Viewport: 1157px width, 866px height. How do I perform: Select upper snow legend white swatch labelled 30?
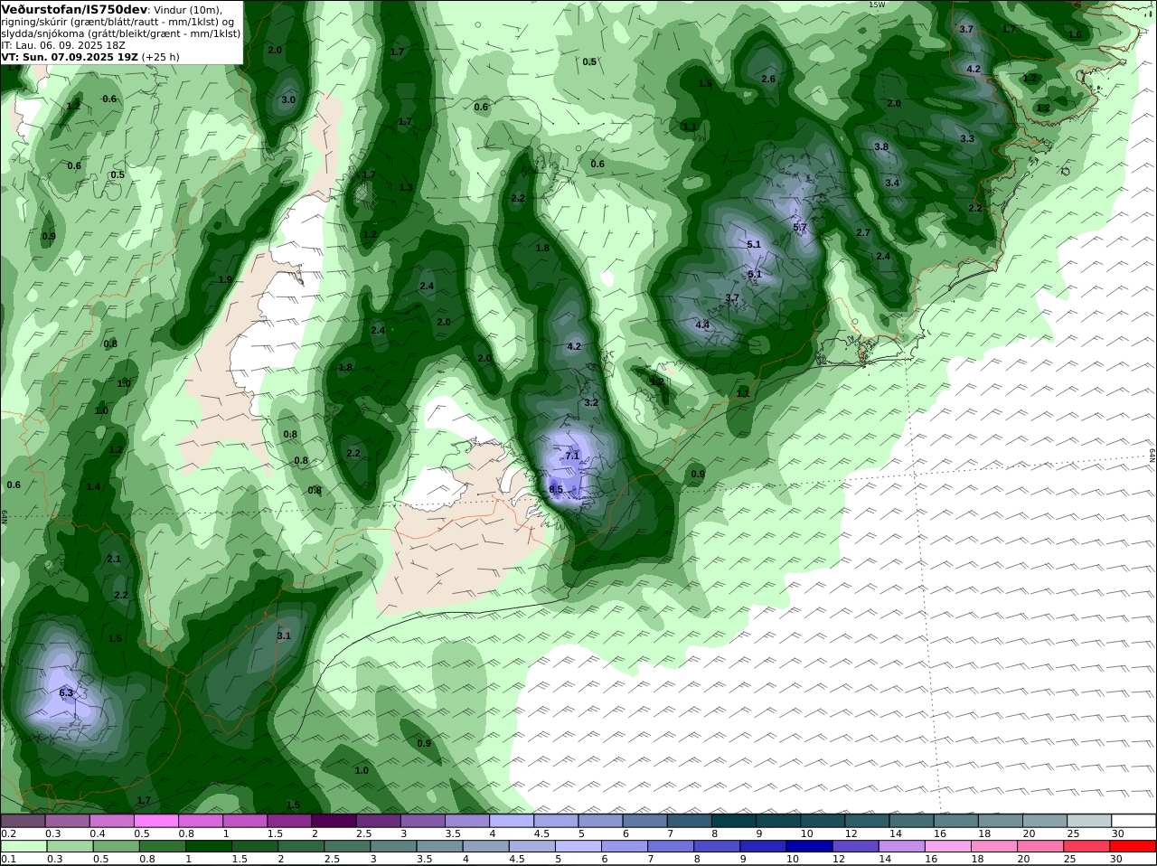pos(1134,821)
